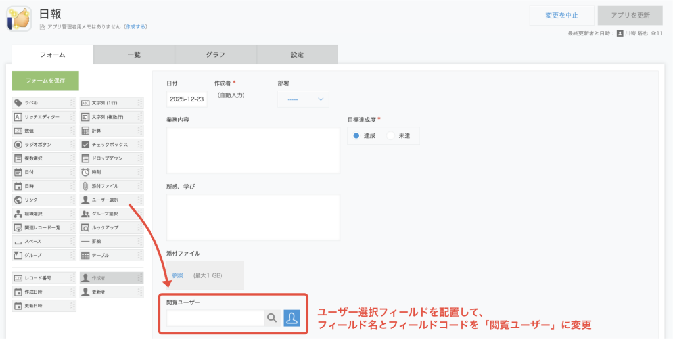
Task: Pick the スペース field item
Action: coord(44,242)
